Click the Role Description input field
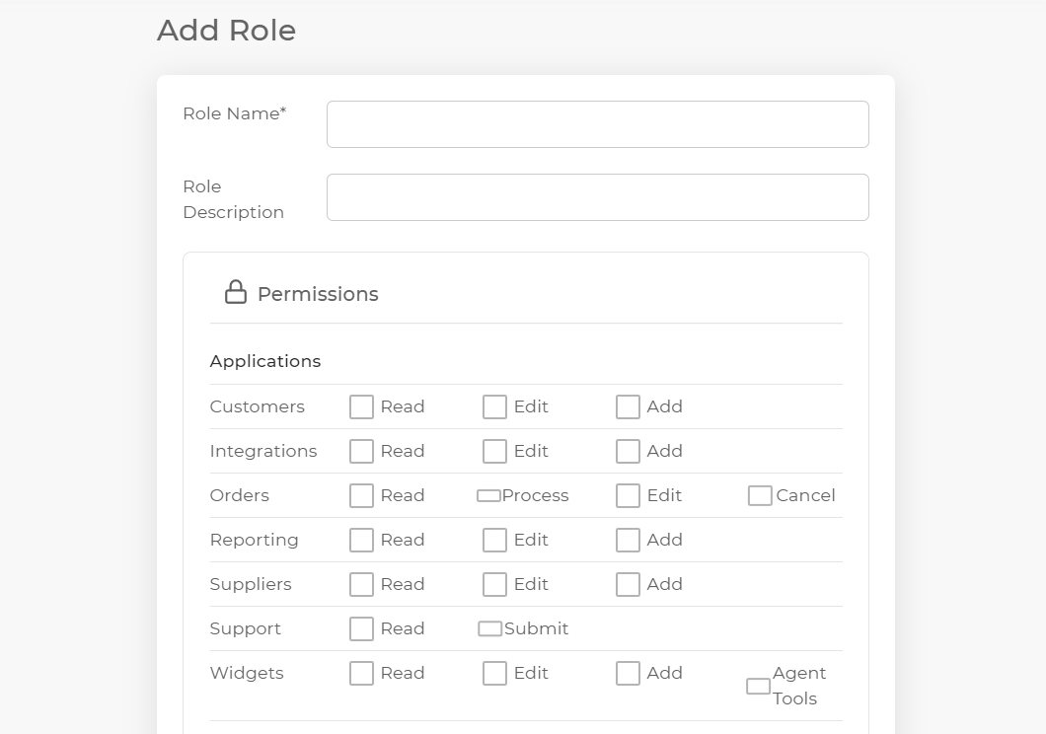This screenshot has height=734, width=1046. pyautogui.click(x=597, y=197)
